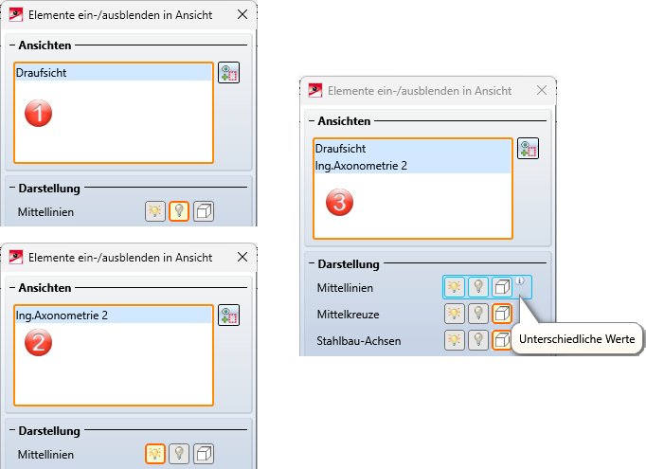The height and width of the screenshot is (469, 646).
Task: Click the Mittelkreuze label
Action: pos(349,315)
